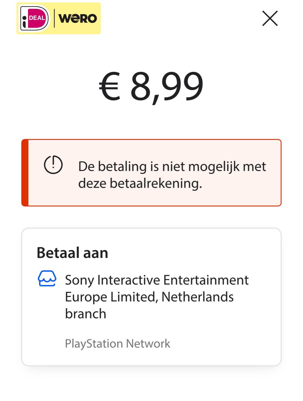Click the text 'De betaling is niet'
This screenshot has height=401, width=303.
[x=118, y=166]
